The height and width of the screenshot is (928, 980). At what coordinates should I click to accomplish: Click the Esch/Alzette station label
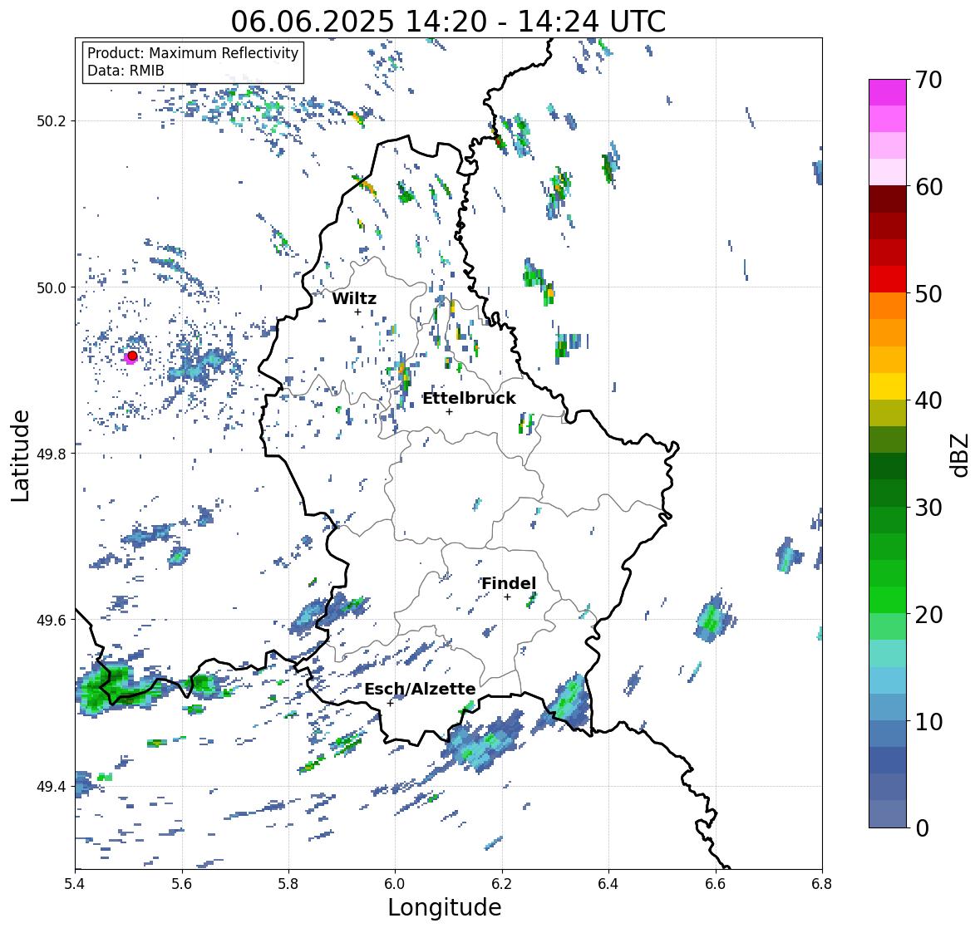[x=420, y=689]
